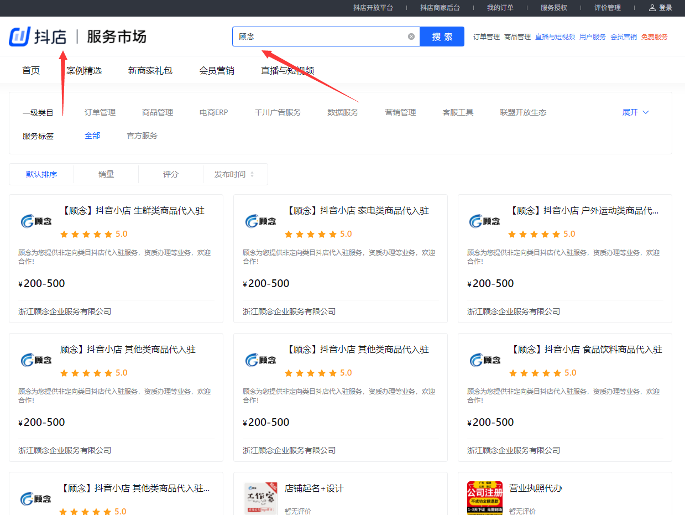Clear the search box with the X icon

coord(411,37)
